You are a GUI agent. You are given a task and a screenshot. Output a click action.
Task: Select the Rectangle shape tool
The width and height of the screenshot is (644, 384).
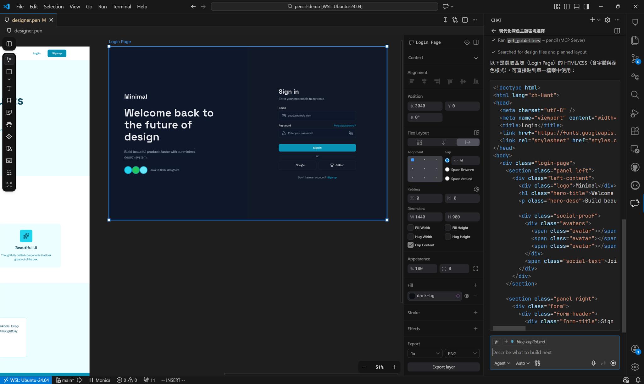pos(9,72)
